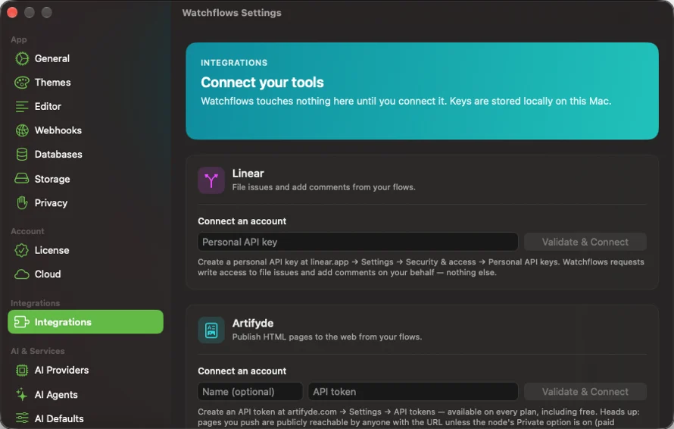Select Storage in the sidebar
The image size is (674, 429).
[x=86, y=179]
